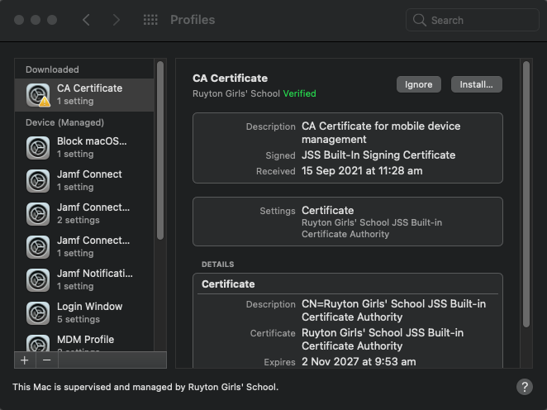This screenshot has height=410, width=547.
Task: Show all preferences grid icon
Action: pos(150,20)
